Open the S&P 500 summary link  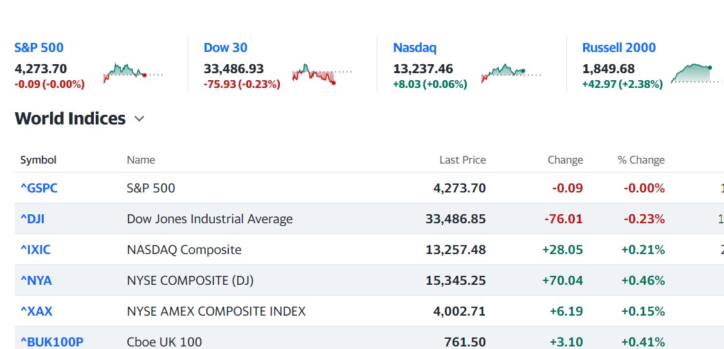(39, 48)
